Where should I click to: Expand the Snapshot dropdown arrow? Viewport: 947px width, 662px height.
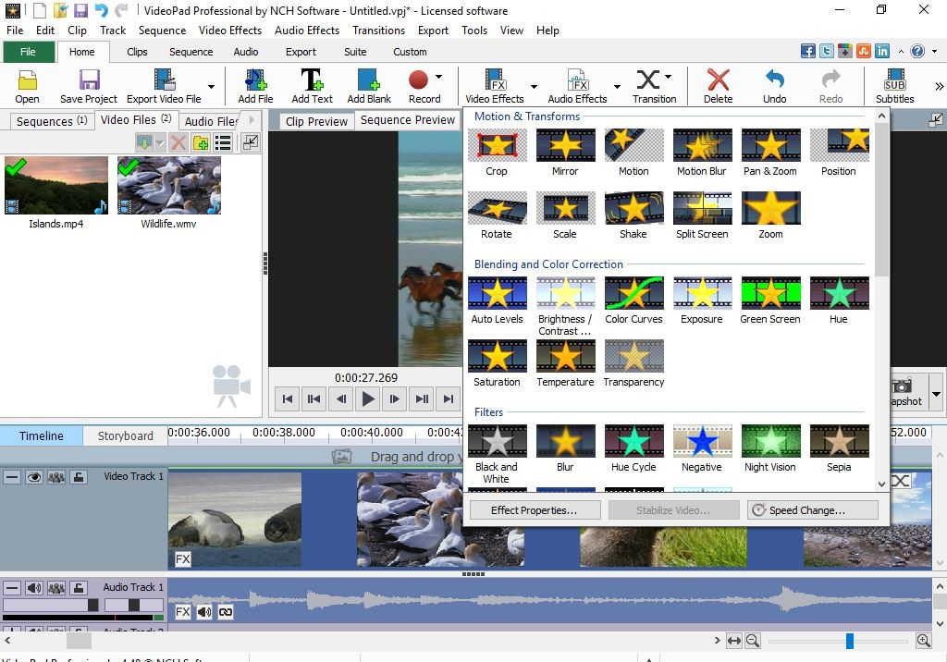tap(936, 394)
